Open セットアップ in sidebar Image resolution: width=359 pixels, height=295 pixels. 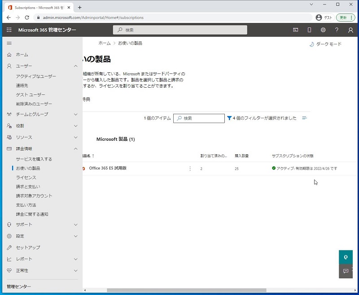click(x=28, y=247)
